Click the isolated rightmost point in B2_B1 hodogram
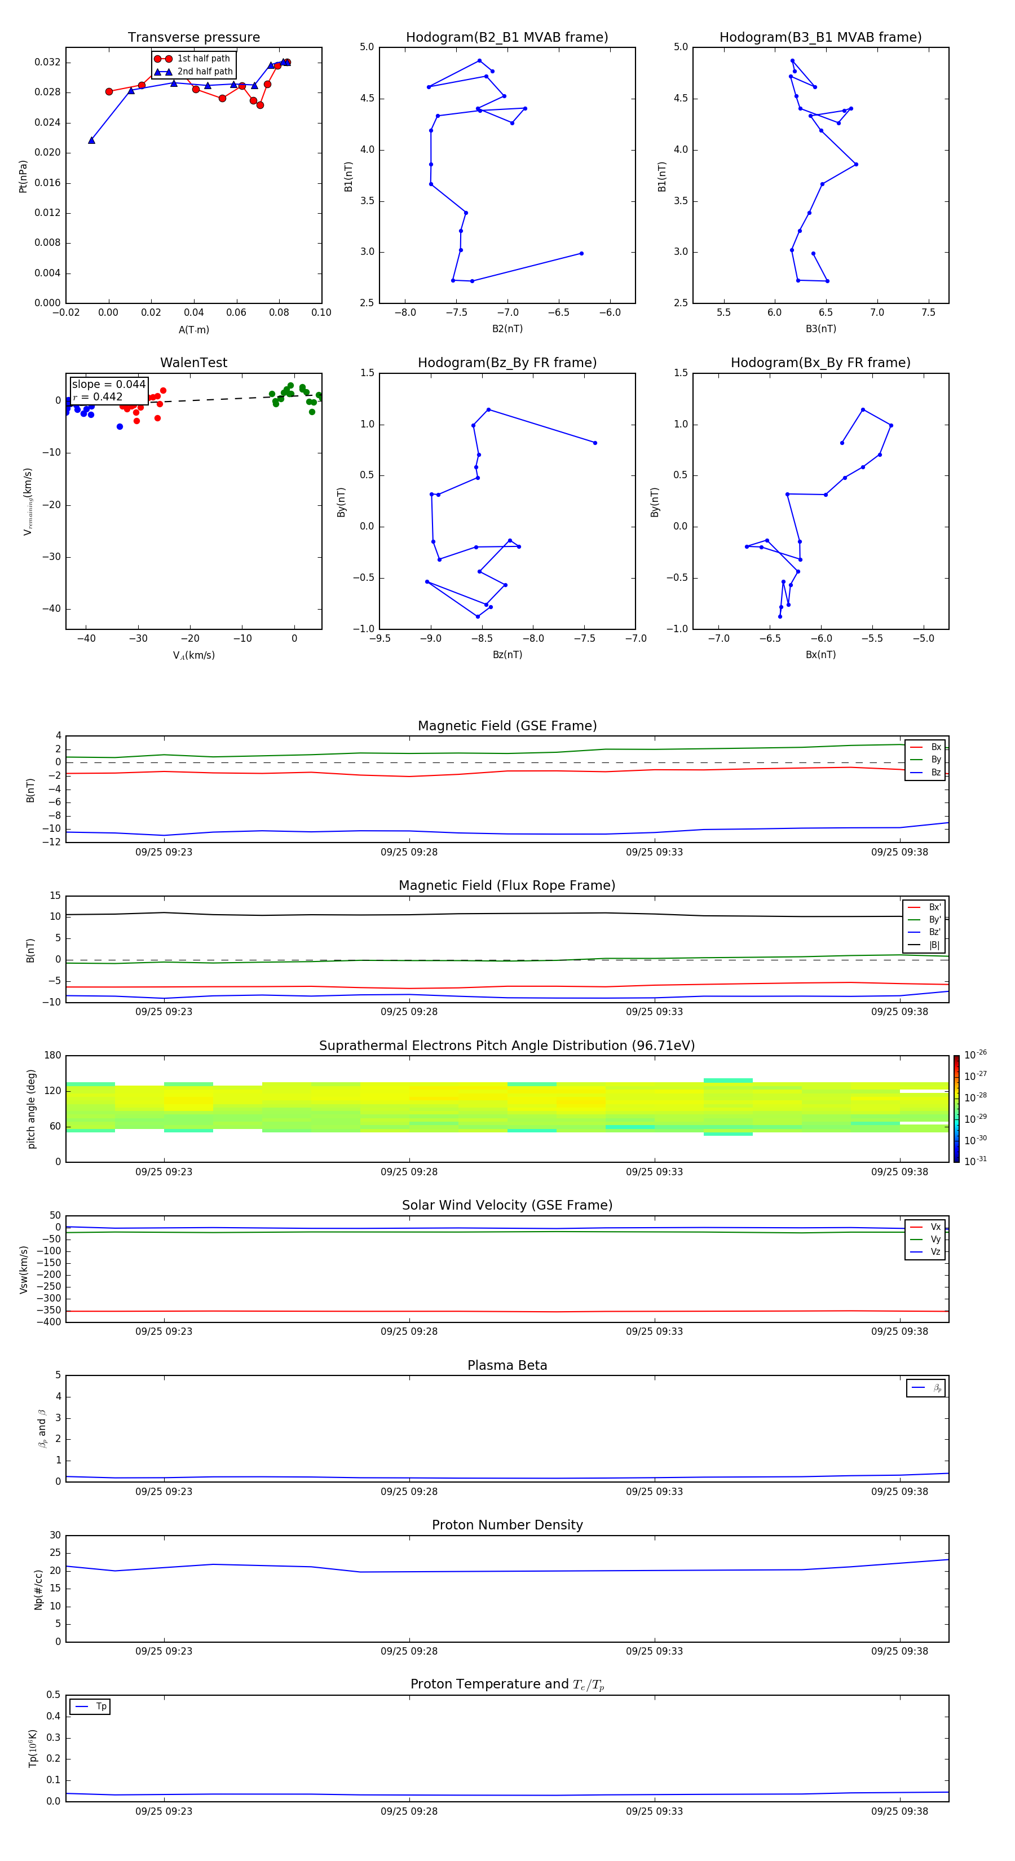 point(581,254)
